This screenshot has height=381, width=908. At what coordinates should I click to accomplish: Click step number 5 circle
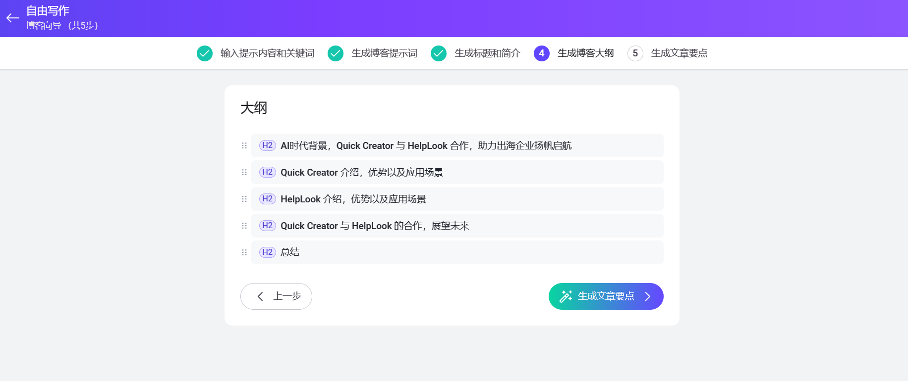pos(635,53)
